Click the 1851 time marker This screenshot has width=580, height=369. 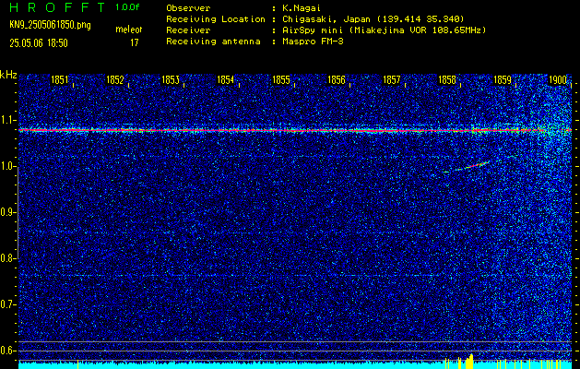[x=60, y=80]
